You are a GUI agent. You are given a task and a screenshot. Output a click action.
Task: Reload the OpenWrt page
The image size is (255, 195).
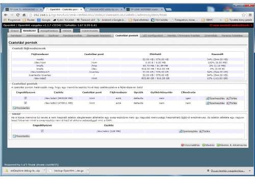tap(18, 15)
